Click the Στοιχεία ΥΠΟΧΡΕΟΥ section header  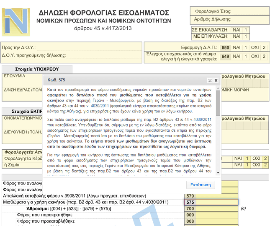pos(37,69)
